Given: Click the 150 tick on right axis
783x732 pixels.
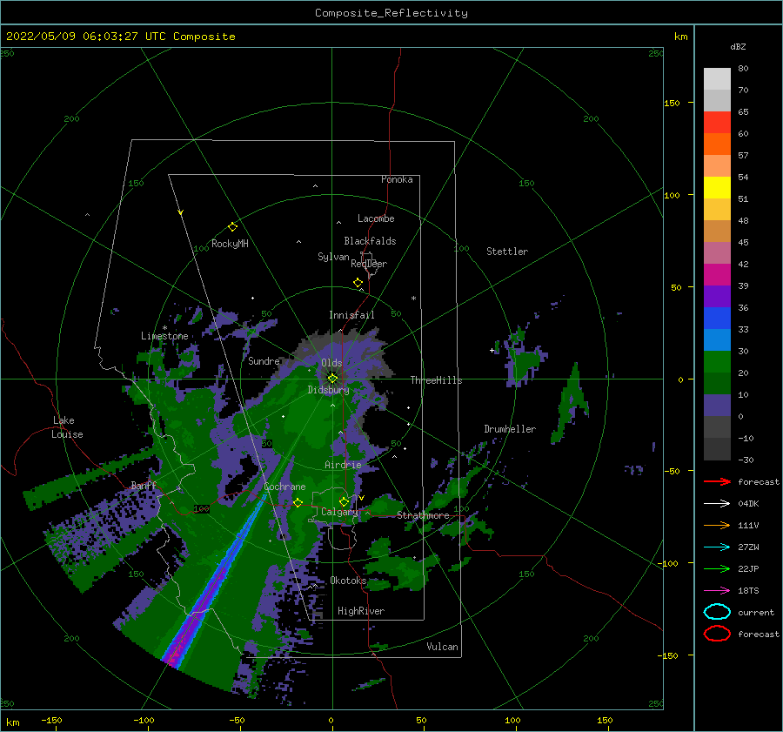Looking at the screenshot, I should pos(672,103).
